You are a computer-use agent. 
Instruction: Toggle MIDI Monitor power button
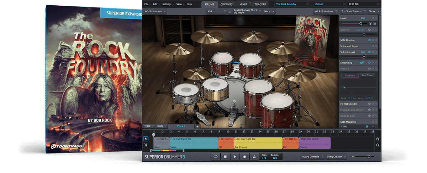pyautogui.click(x=369, y=40)
